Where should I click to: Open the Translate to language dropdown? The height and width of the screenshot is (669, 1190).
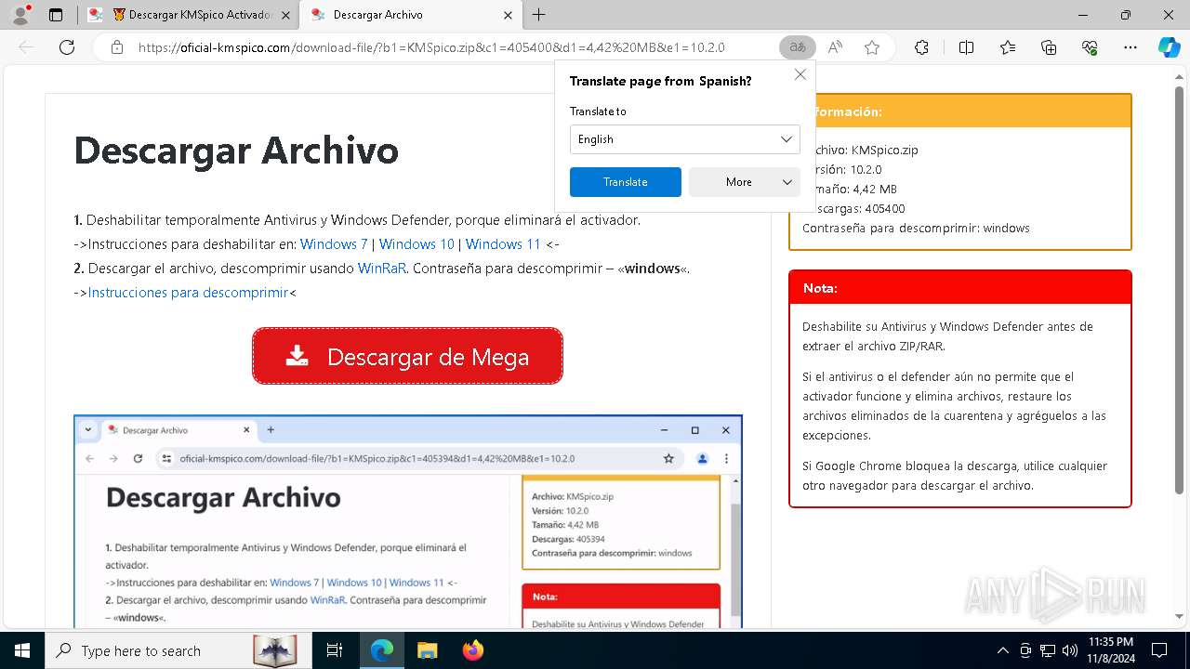coord(684,139)
